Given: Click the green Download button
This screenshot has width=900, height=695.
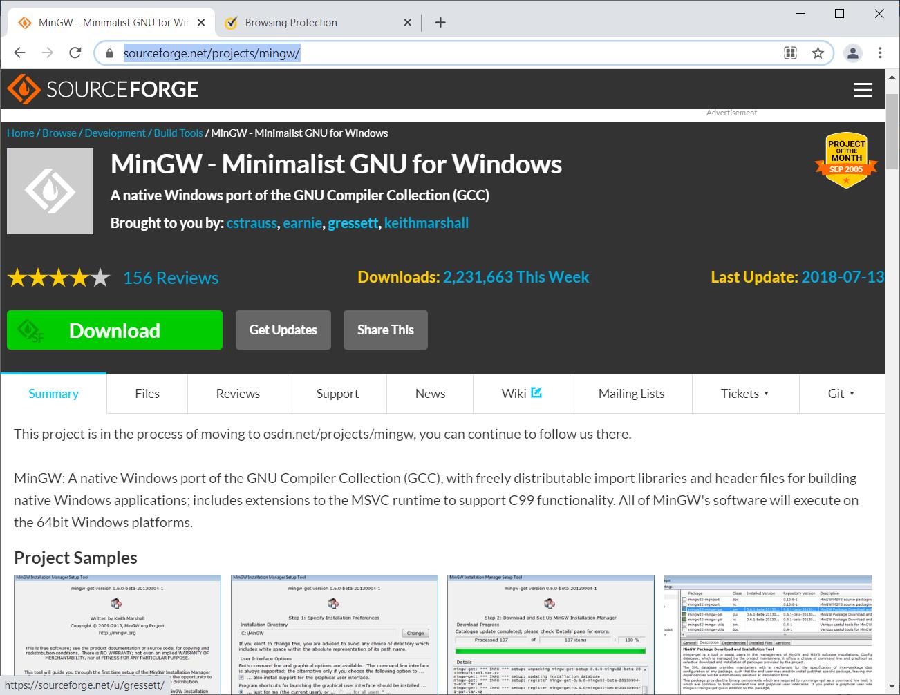Looking at the screenshot, I should coord(115,330).
